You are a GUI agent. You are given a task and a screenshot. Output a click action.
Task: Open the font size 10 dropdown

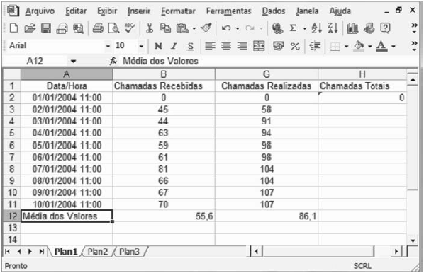141,47
